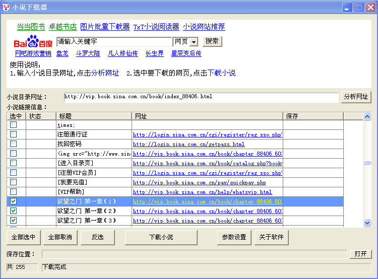Click the Baidu keyword search field

[114, 42]
